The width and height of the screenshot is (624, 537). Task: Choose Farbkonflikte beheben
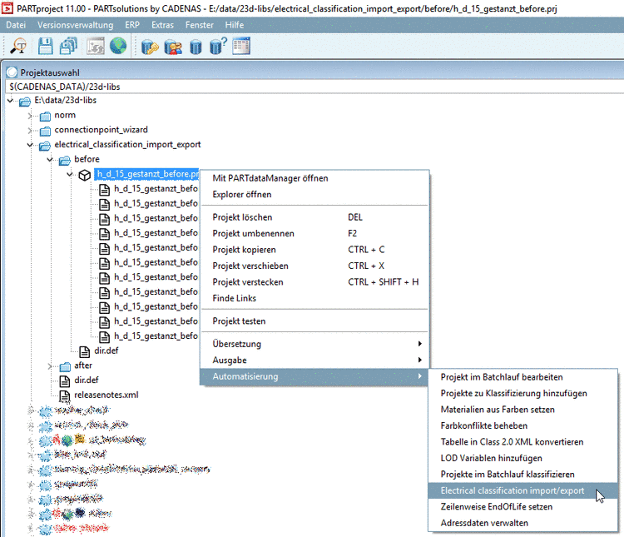(523, 426)
